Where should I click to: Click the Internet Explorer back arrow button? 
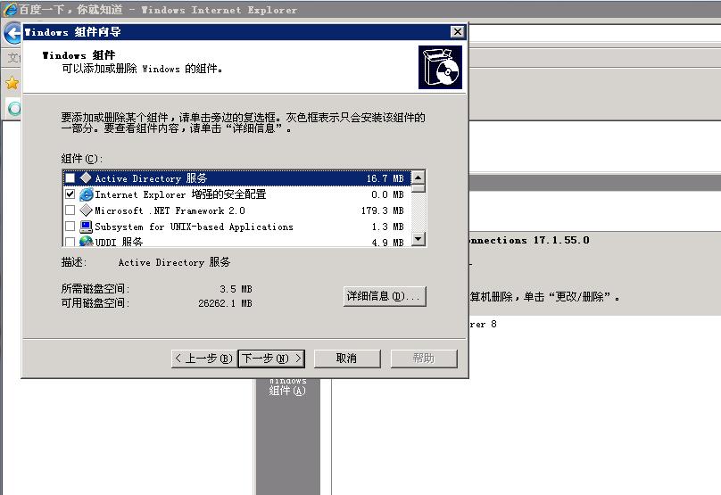pos(12,34)
